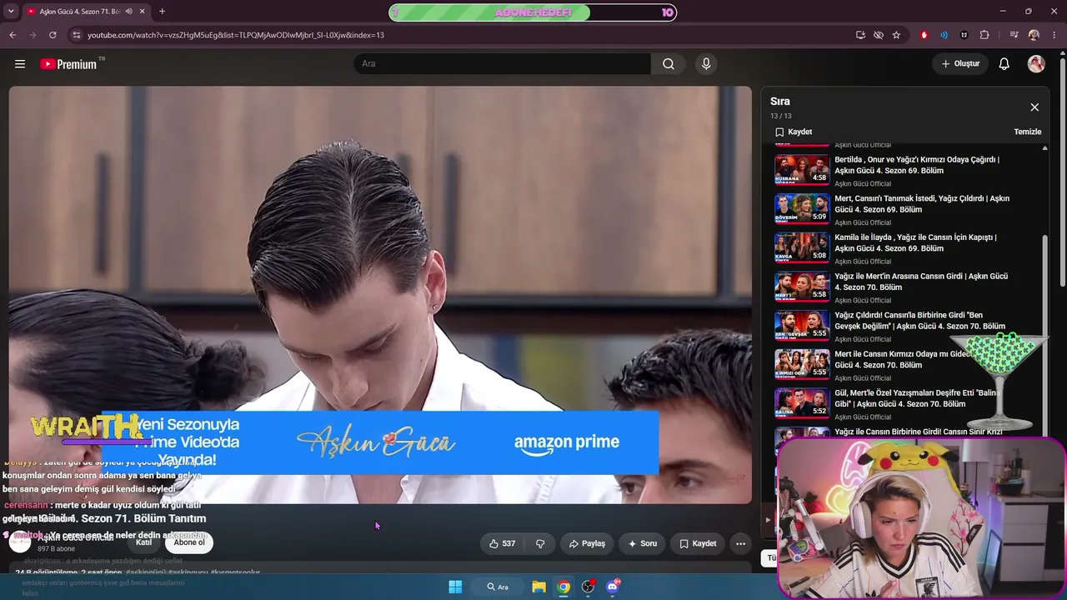
Task: Close the Aşkın Gücü browser tab
Action: pos(142,12)
